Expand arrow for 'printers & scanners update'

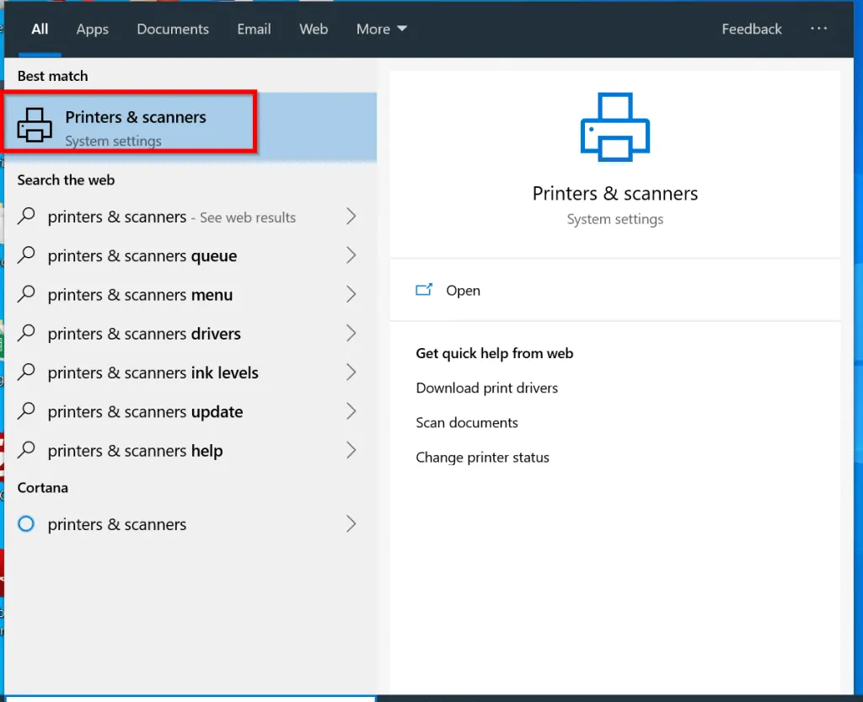pos(351,412)
